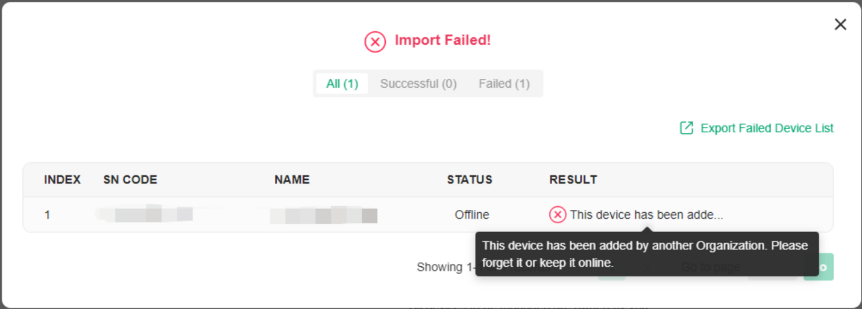
Task: Click the NAME column header
Action: pyautogui.click(x=292, y=180)
